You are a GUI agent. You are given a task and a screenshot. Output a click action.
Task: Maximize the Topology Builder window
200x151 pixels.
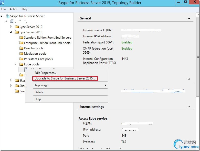coord(186,2)
